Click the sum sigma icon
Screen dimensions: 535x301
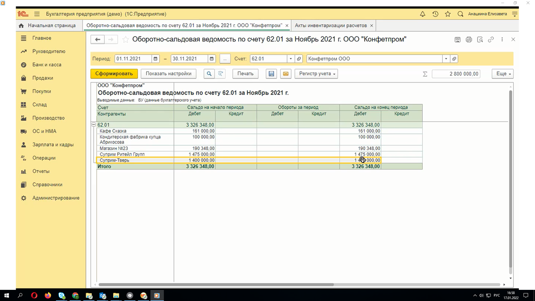point(425,74)
